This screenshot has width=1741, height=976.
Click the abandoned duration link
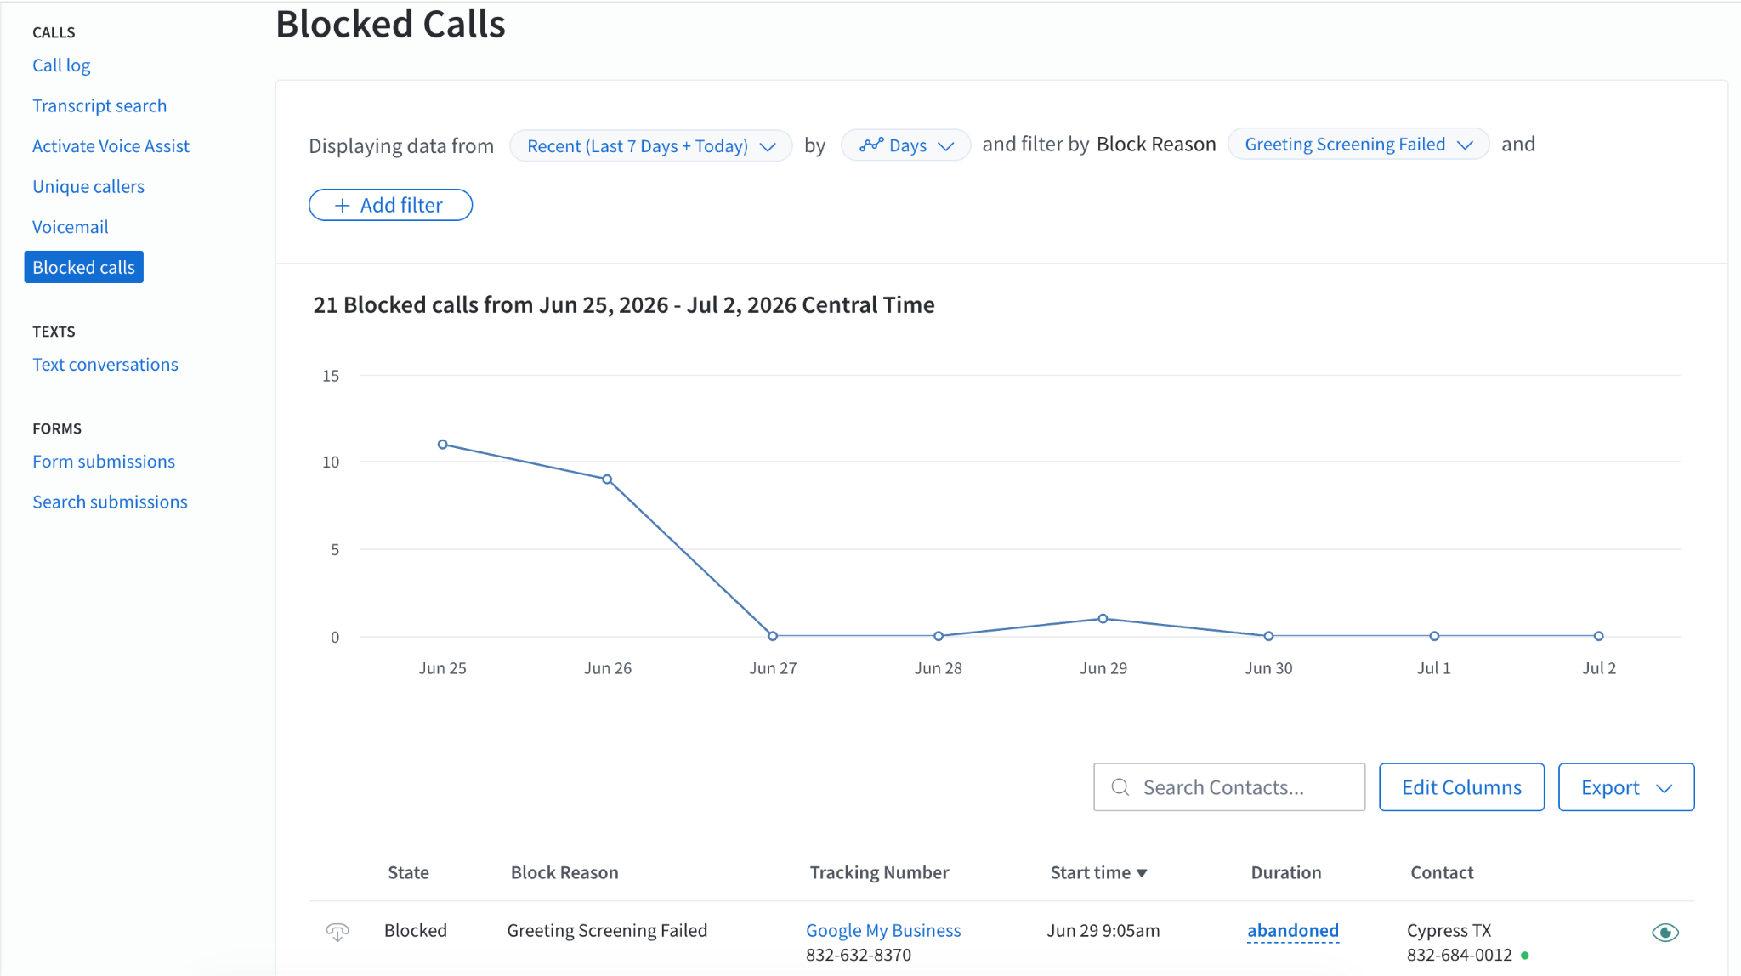1293,931
